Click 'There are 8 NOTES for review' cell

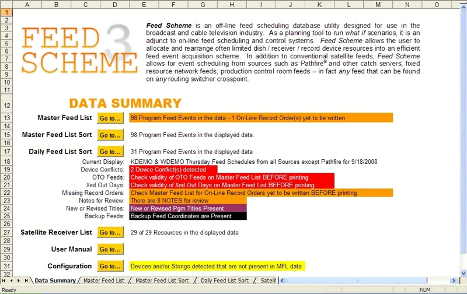pyautogui.click(x=188, y=200)
